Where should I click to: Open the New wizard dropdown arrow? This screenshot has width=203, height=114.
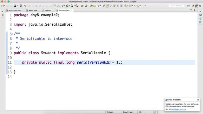5,6
